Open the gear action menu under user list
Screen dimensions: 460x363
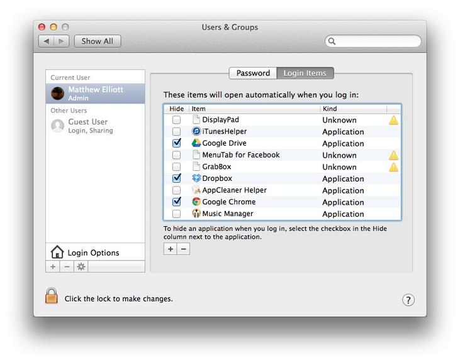point(81,267)
